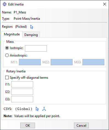
Task: Select the Anisotropic mass radio button
Action: tap(7, 55)
